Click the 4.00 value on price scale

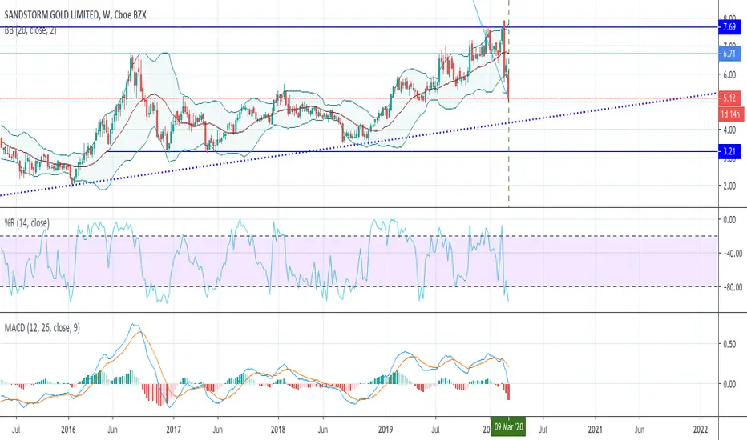click(729, 130)
